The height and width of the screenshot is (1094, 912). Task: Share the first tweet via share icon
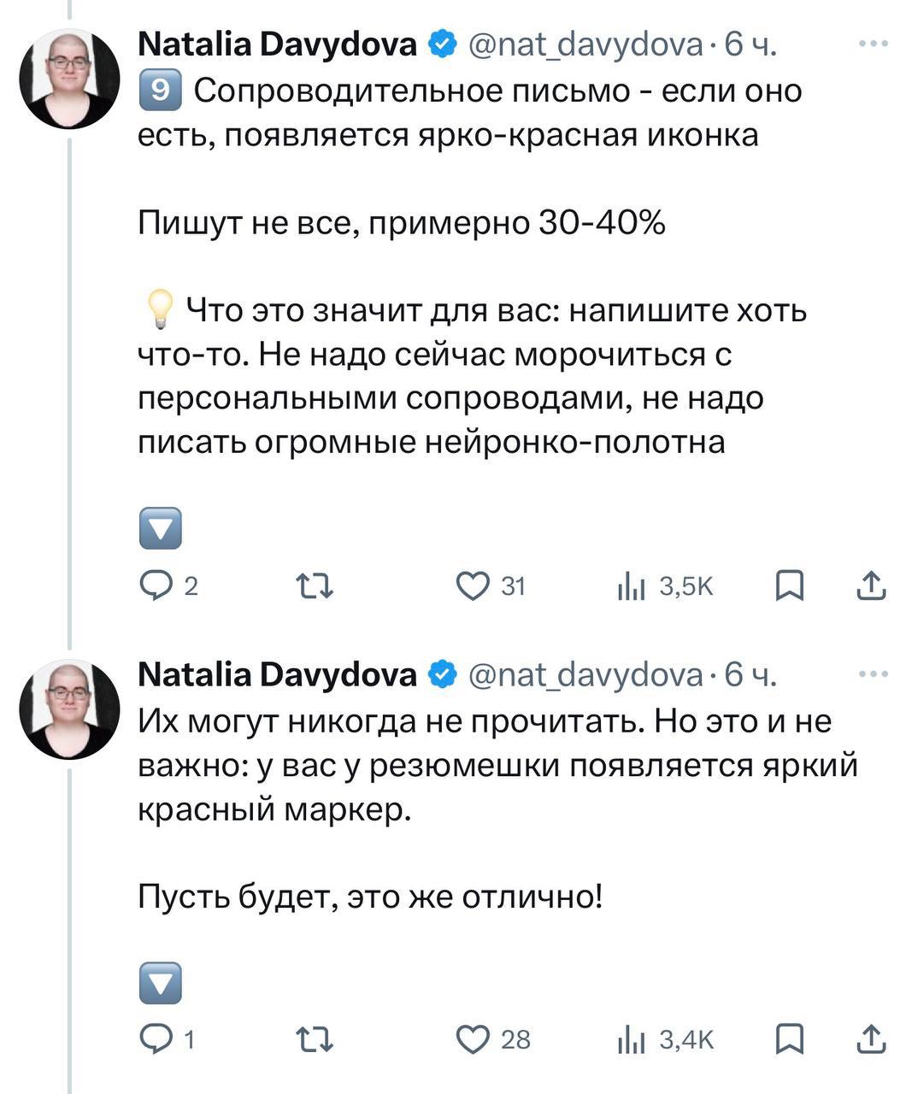[870, 586]
